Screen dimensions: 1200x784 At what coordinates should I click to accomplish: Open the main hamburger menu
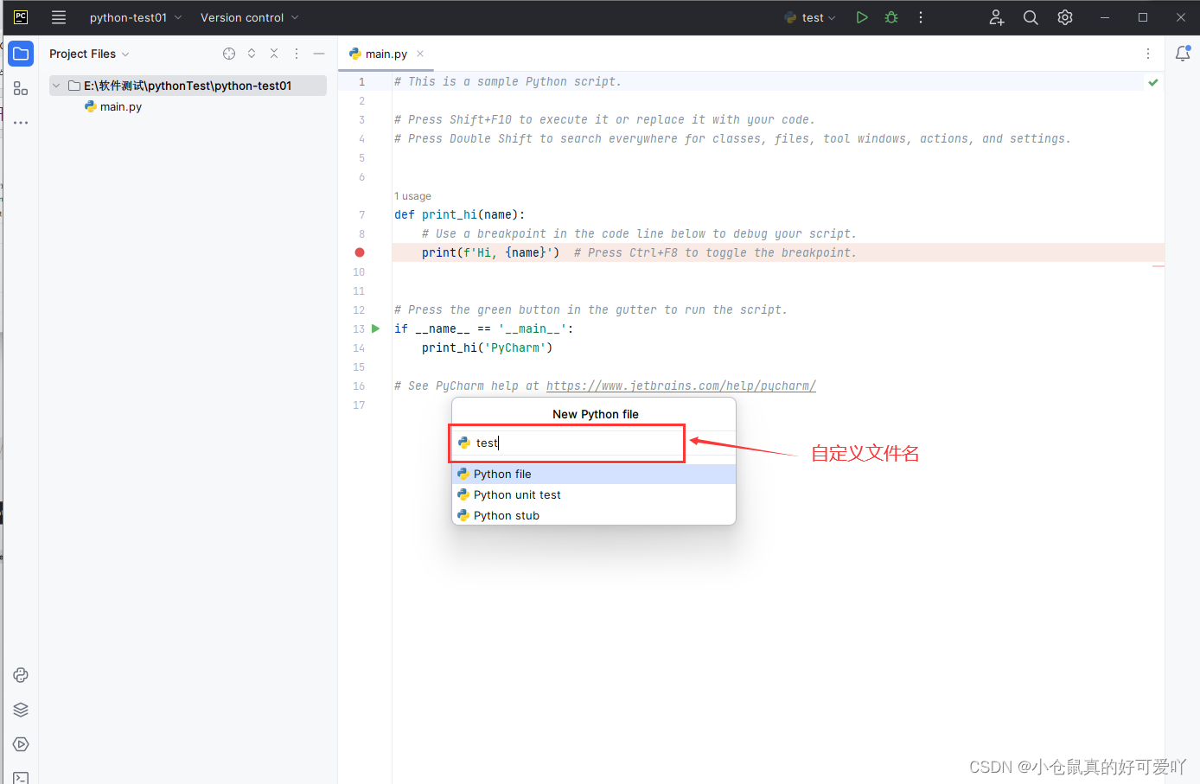tap(59, 17)
